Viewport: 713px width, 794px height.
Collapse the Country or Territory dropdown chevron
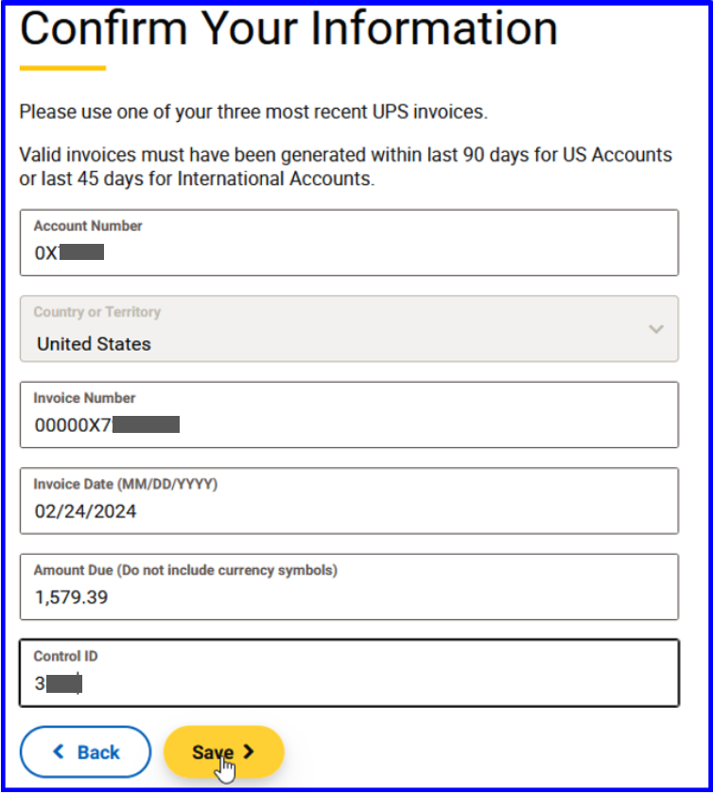click(656, 329)
